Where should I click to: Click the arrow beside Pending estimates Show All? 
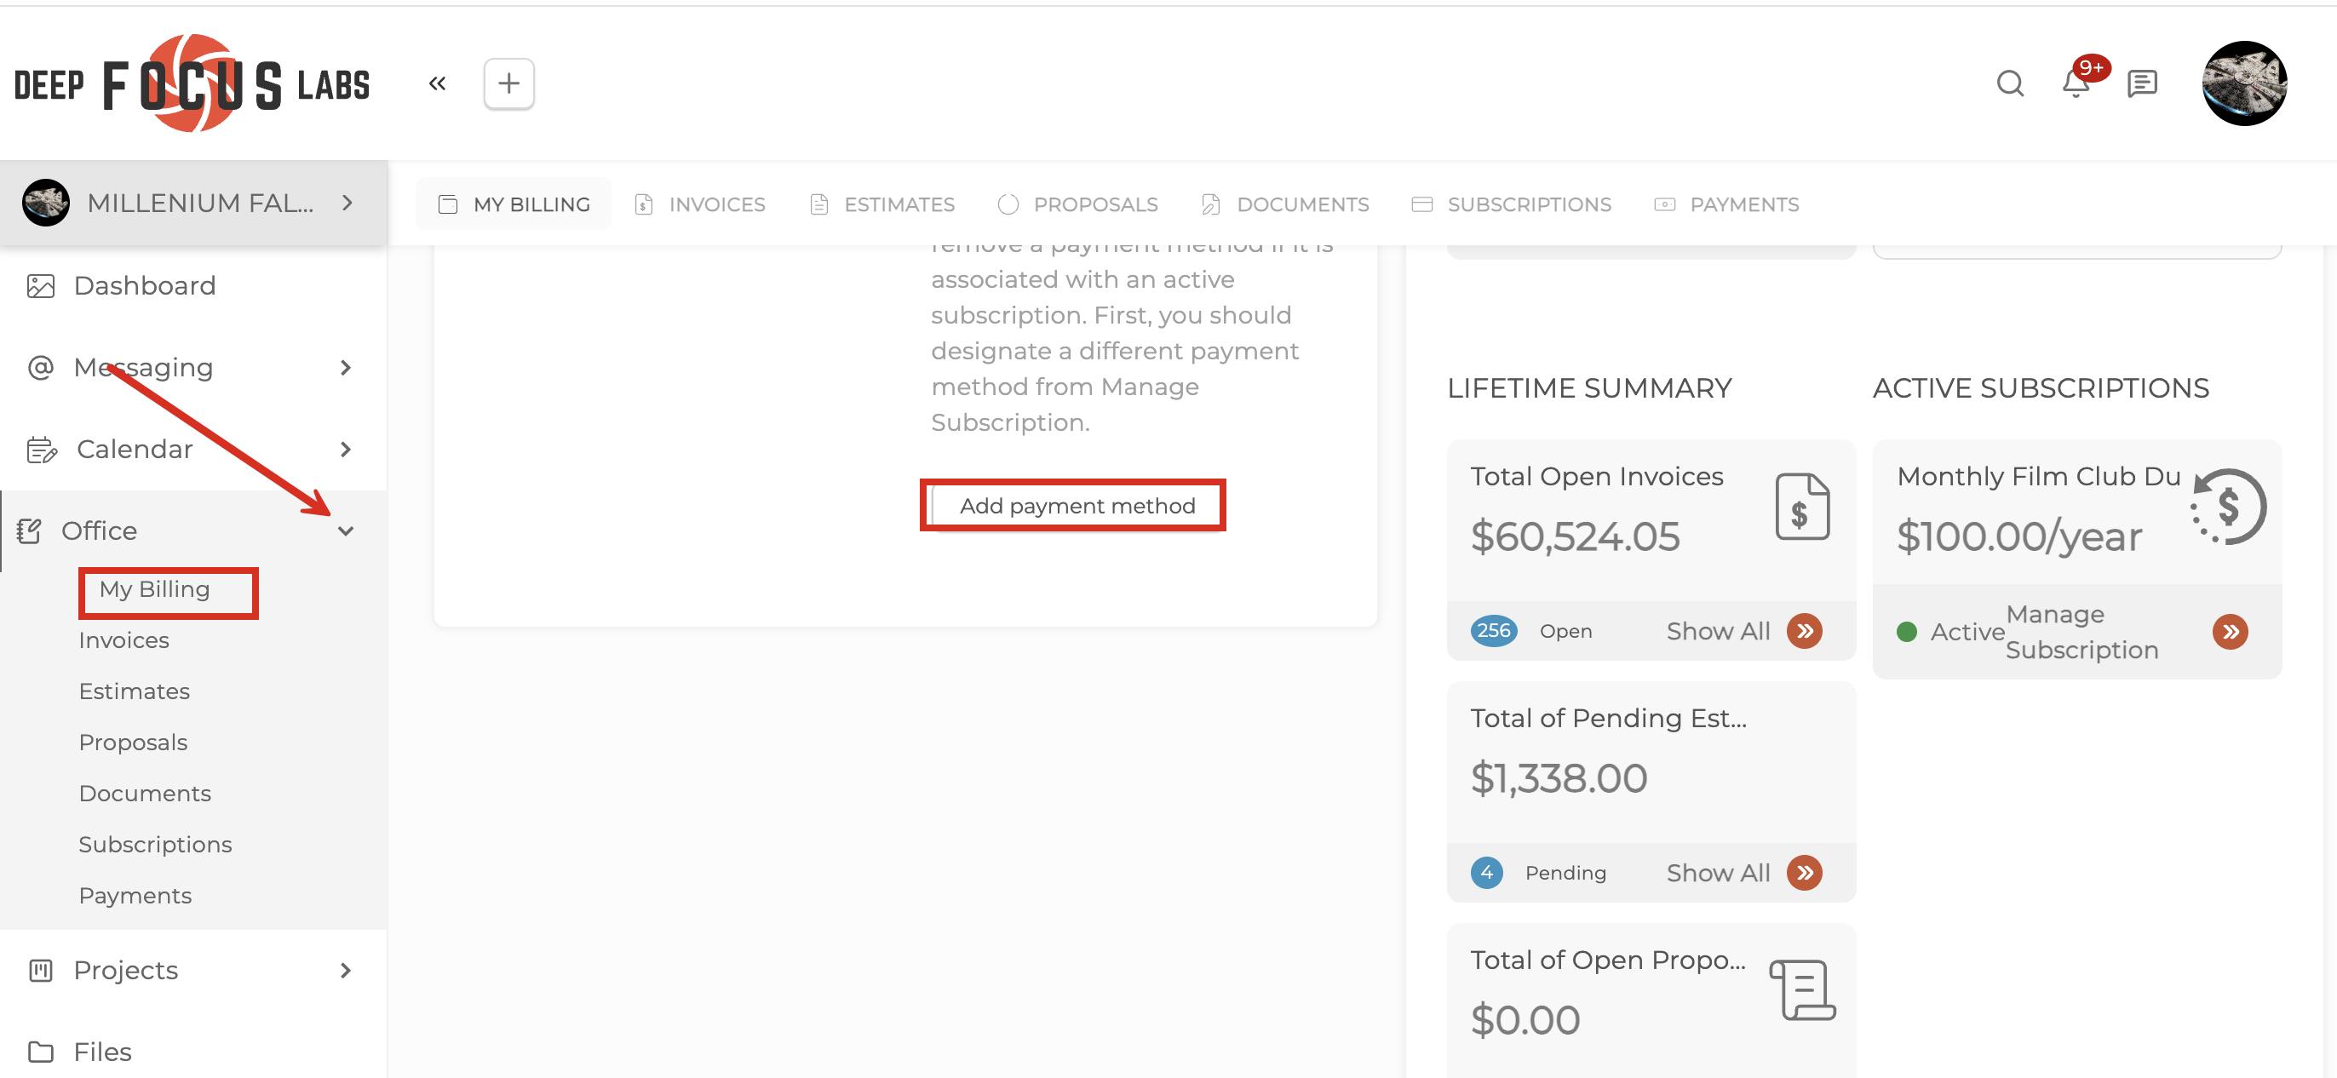click(1805, 873)
